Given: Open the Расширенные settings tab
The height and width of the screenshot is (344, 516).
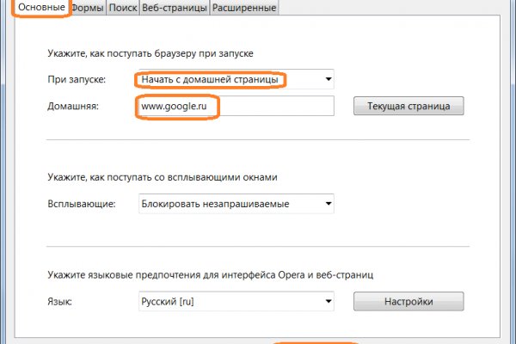Looking at the screenshot, I should [246, 8].
